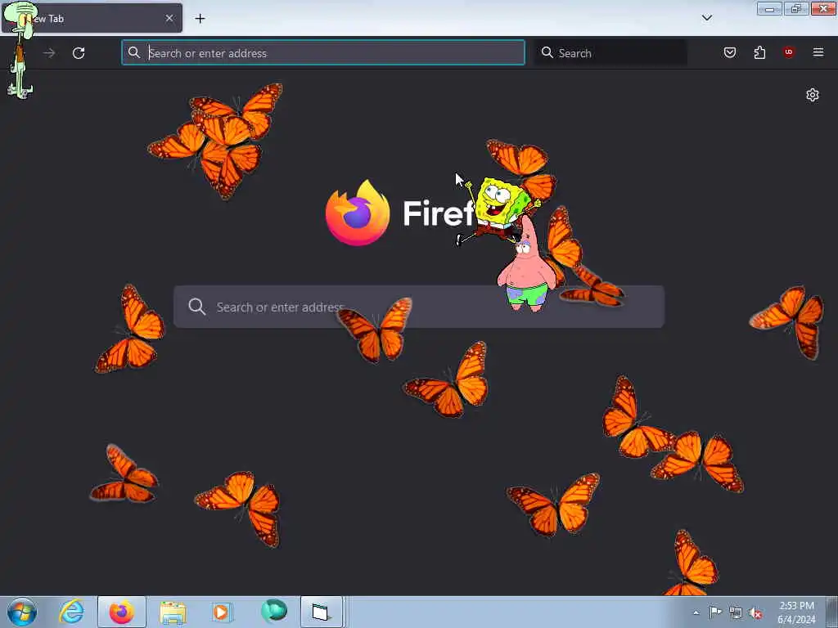
Task: Open the Windows Start orb
Action: point(22,612)
